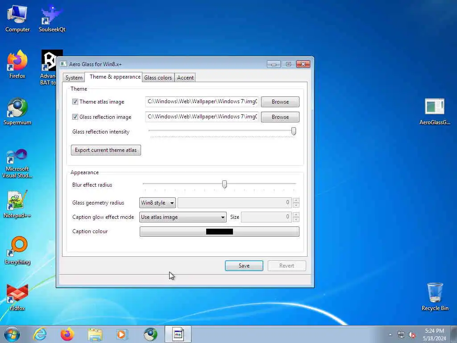The image size is (457, 343).
Task: Select the Notepad++ desktop shortcut
Action: click(17, 204)
